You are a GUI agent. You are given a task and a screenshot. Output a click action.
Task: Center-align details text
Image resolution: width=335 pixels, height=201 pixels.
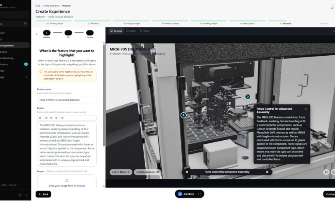[51, 118]
